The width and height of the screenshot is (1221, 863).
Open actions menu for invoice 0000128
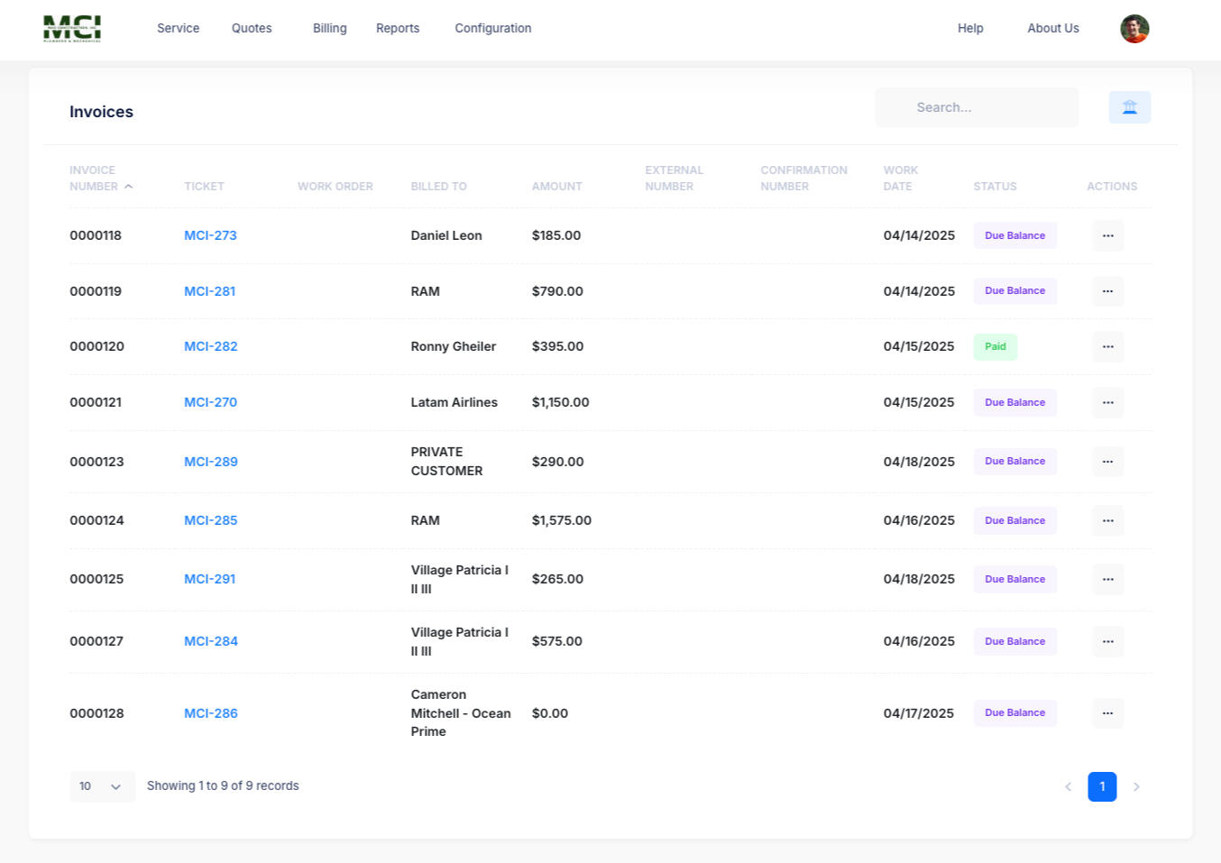1107,713
